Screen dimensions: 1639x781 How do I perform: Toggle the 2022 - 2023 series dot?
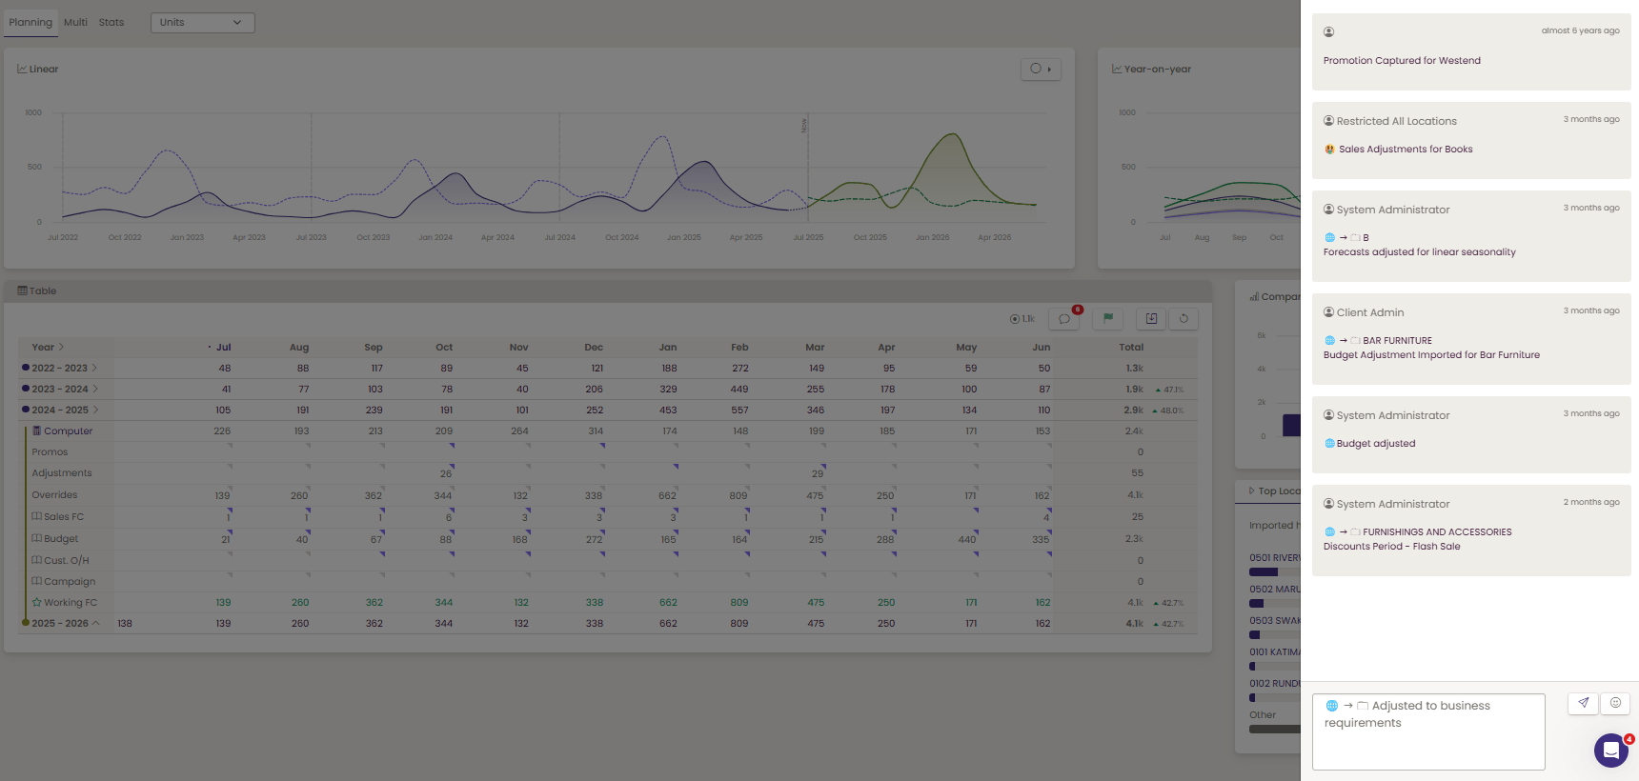pyautogui.click(x=26, y=367)
